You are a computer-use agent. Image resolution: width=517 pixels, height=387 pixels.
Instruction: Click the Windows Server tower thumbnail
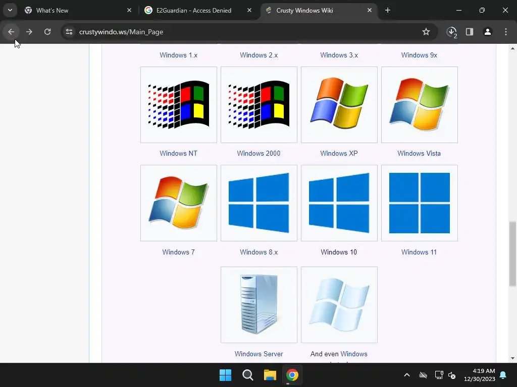(x=259, y=305)
